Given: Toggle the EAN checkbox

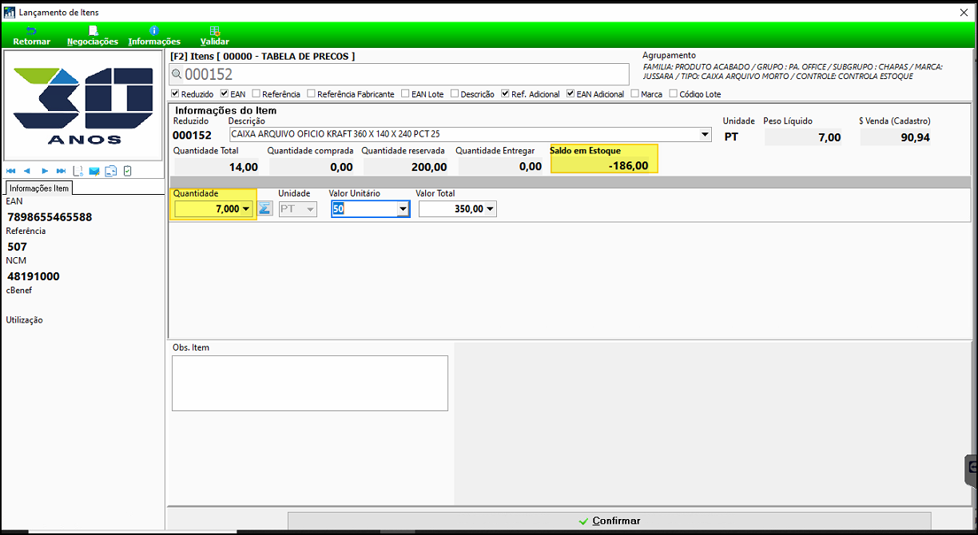Looking at the screenshot, I should tap(225, 94).
